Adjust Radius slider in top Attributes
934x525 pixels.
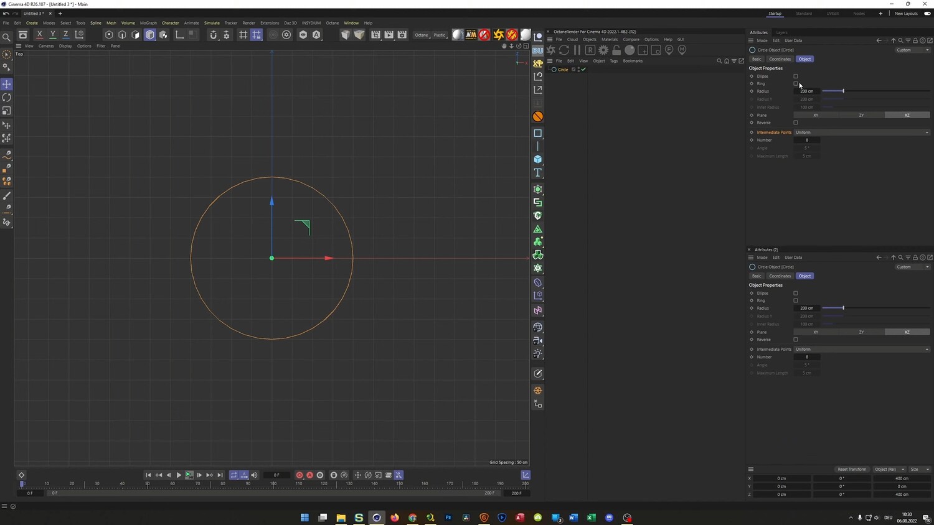[x=875, y=91]
